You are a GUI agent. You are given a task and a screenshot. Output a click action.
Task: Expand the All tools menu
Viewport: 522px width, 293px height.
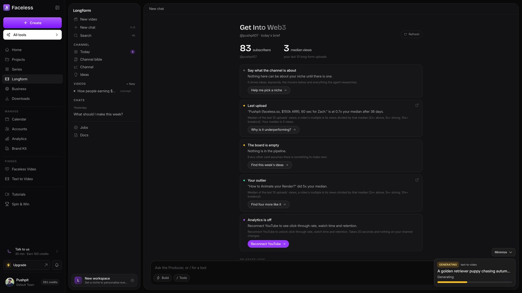pos(32,35)
